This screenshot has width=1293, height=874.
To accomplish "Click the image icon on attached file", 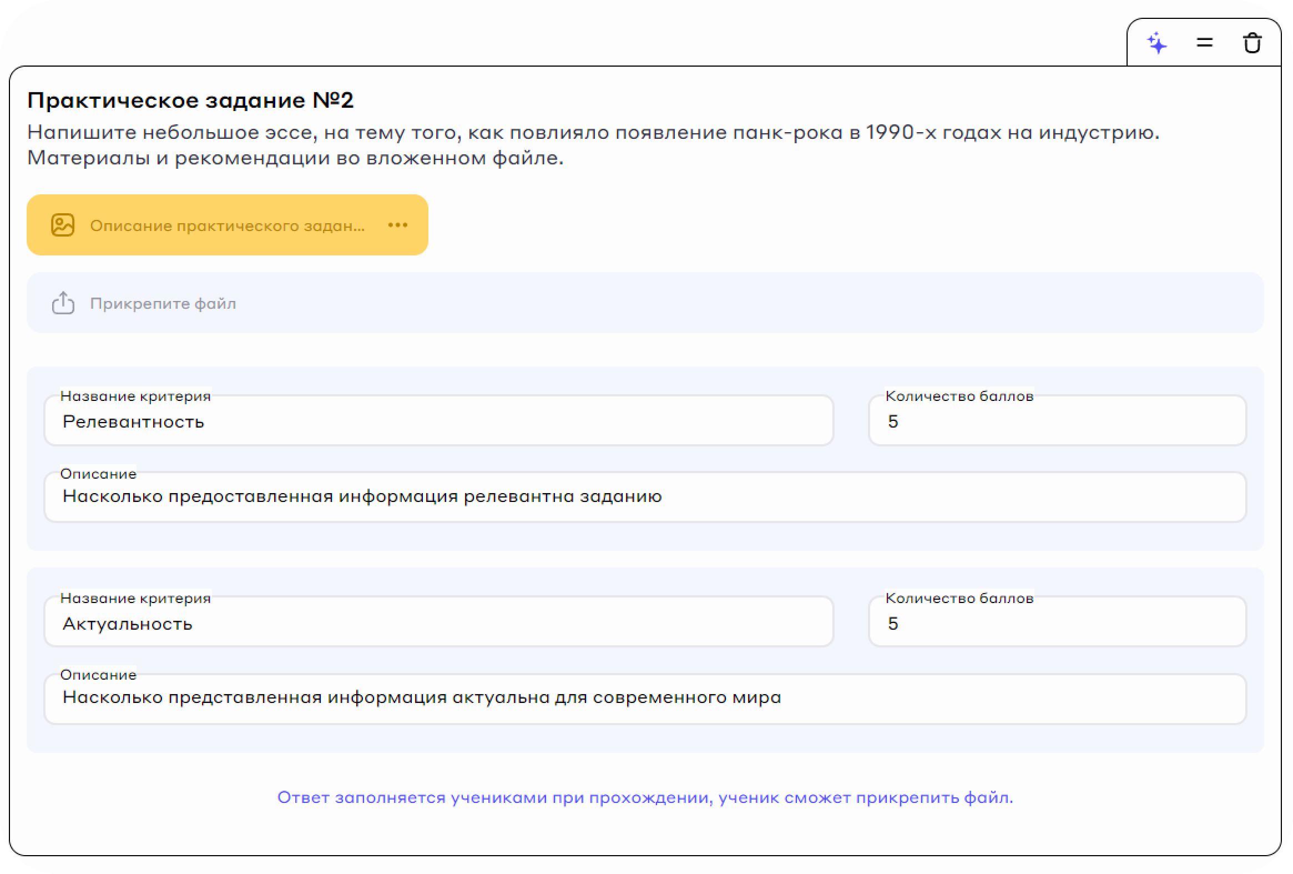I will 63,225.
